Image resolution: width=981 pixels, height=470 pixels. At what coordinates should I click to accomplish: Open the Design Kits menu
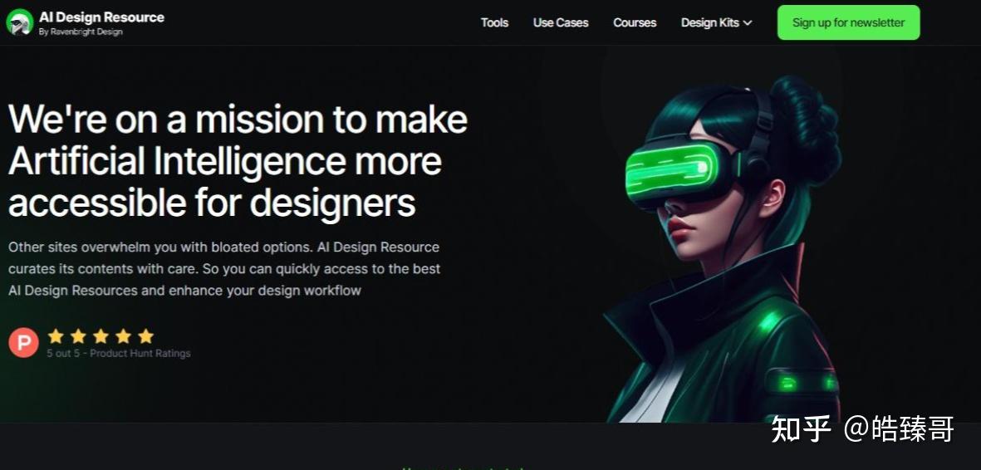716,22
